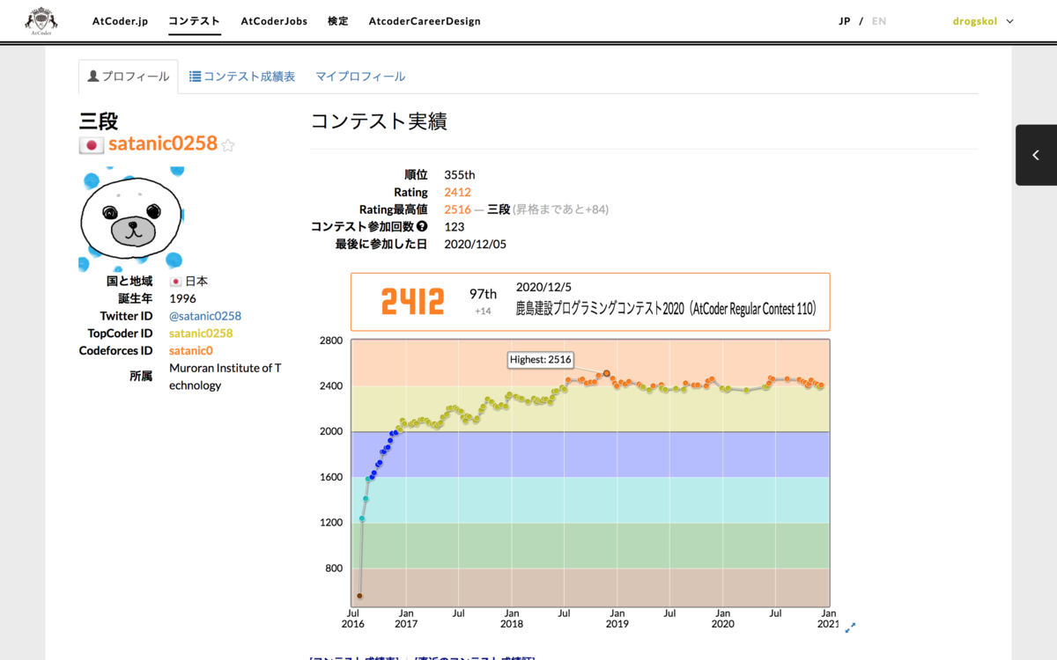Click the 97th rank in rating banner
The image size is (1057, 660).
tap(483, 294)
